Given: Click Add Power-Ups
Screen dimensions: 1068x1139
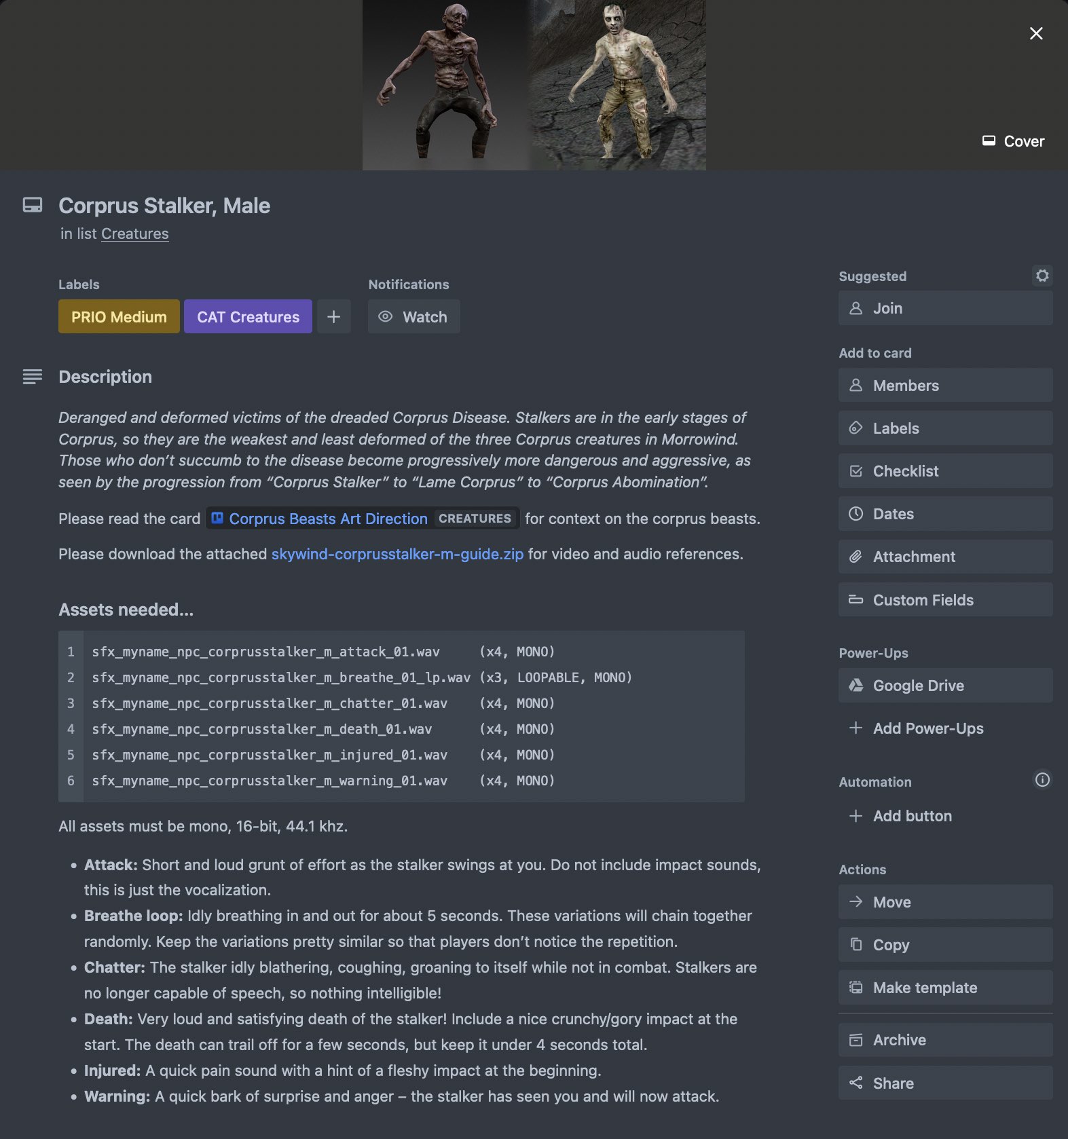Looking at the screenshot, I should 945,728.
